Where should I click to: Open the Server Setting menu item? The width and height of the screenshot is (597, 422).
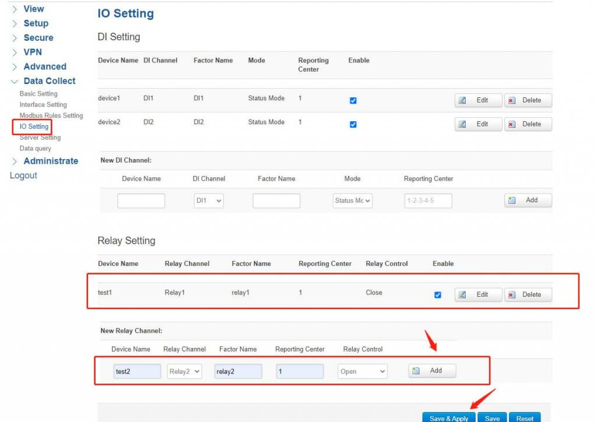click(x=41, y=137)
